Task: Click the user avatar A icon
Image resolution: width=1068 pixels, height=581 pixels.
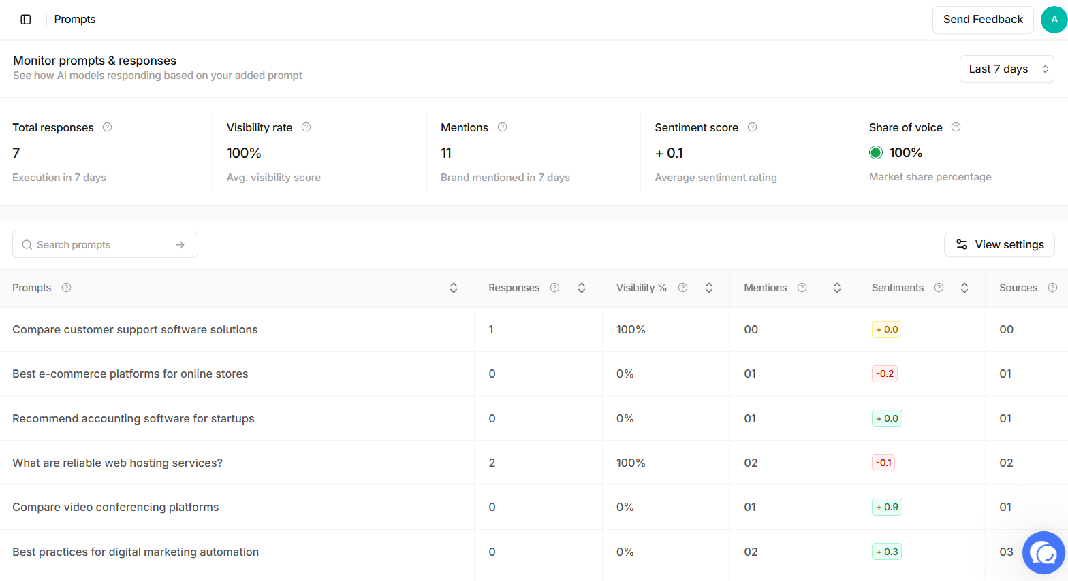Action: [x=1054, y=20]
